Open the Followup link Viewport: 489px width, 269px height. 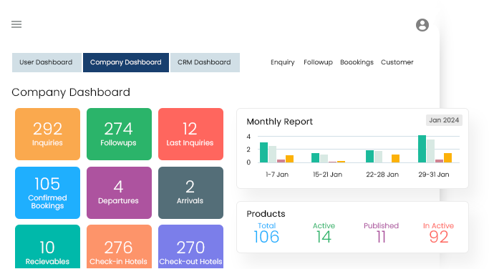pyautogui.click(x=318, y=62)
